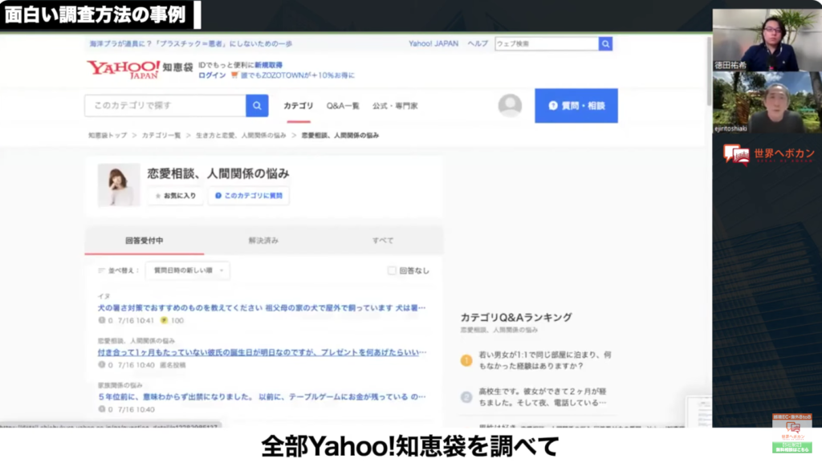Toggle the 回答なし checkbox

[x=392, y=270]
